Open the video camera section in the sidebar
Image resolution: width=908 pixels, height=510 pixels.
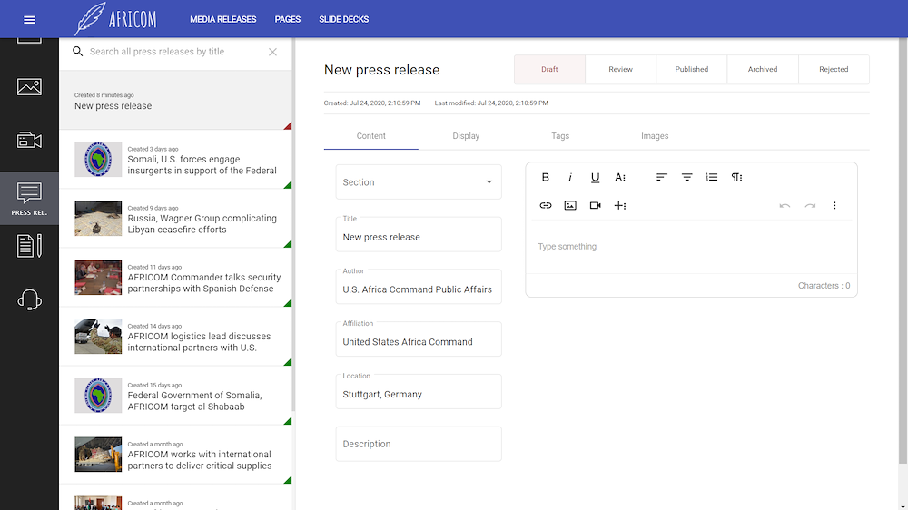(29, 140)
